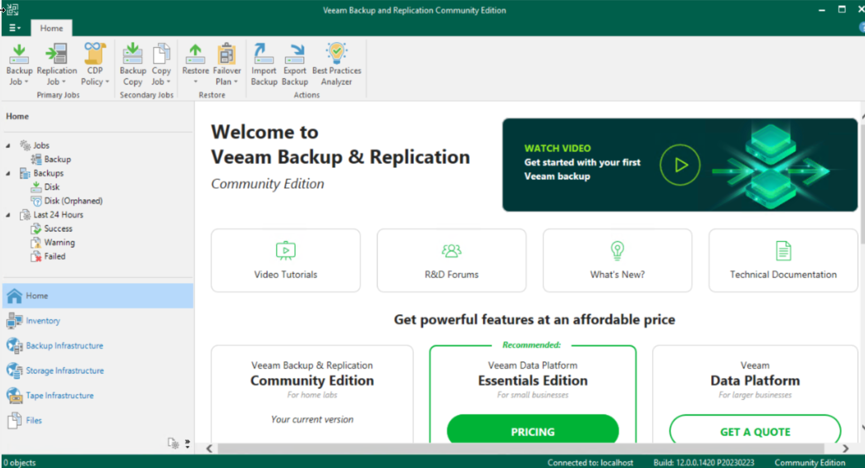Viewport: 865px width, 468px height.
Task: Select Failed under Last 24 Hours
Action: coord(48,256)
